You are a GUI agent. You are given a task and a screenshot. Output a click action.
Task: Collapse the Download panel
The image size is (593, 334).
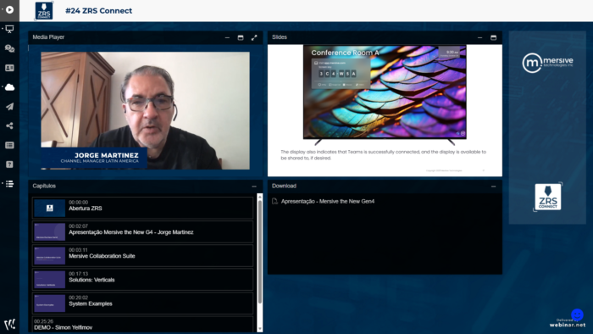pyautogui.click(x=494, y=186)
